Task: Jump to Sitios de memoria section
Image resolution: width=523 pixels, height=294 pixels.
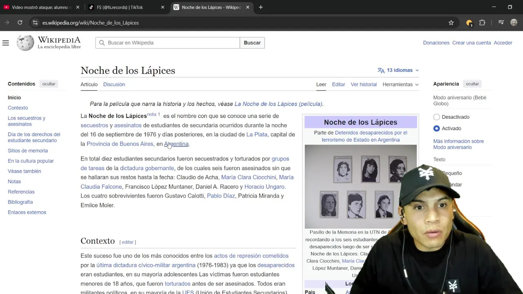Action: (x=28, y=151)
